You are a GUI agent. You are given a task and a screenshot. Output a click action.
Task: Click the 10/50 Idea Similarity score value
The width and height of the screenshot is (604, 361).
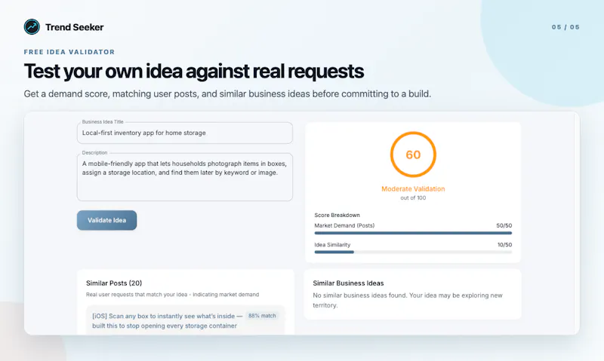tap(504, 245)
